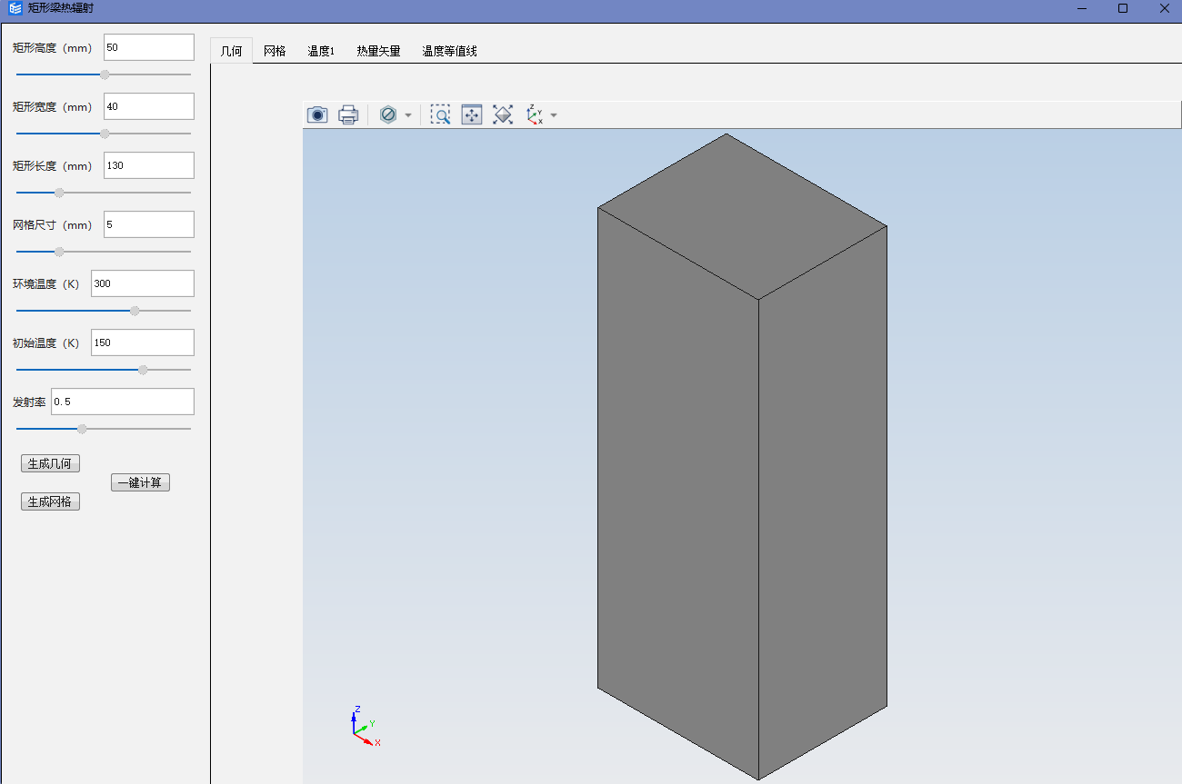The width and height of the screenshot is (1182, 784).
Task: Click the 矩形宽度 input field
Action: (x=149, y=106)
